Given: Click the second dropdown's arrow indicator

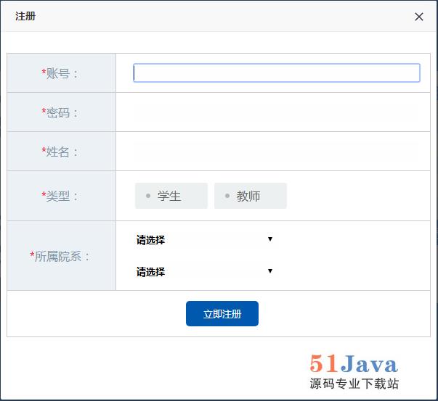Looking at the screenshot, I should point(269,271).
